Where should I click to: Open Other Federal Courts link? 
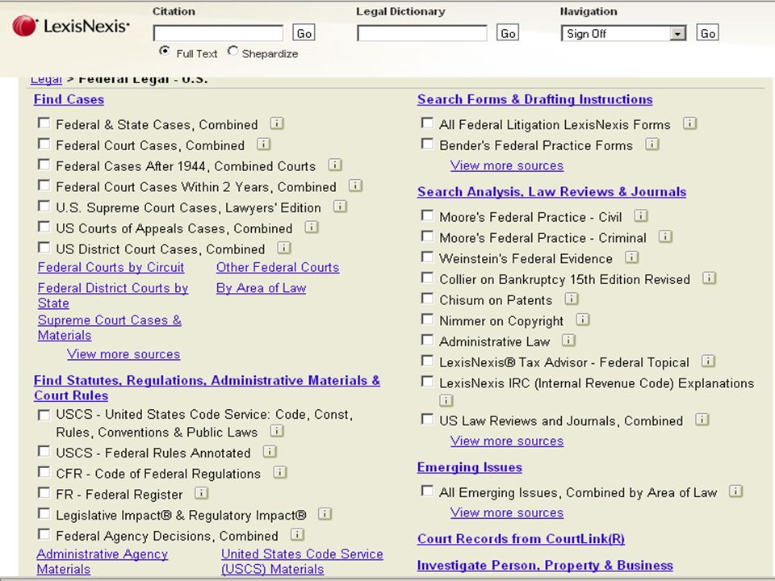point(278,267)
